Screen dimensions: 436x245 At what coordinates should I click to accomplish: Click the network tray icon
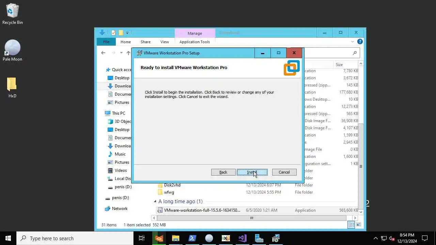[x=384, y=238]
